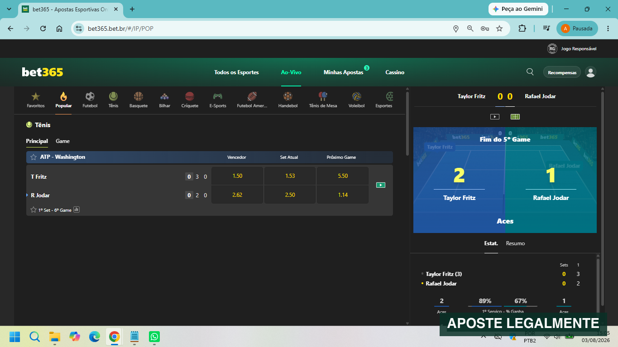This screenshot has width=618, height=347.
Task: Select Fritz Set Atual odds 1.53
Action: pyautogui.click(x=290, y=176)
